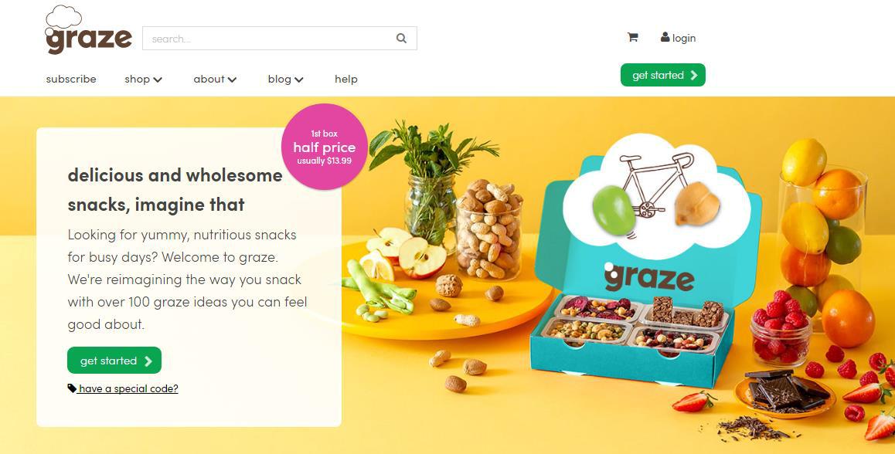Click arrow on header get started button
This screenshot has width=895, height=454.
tap(694, 76)
